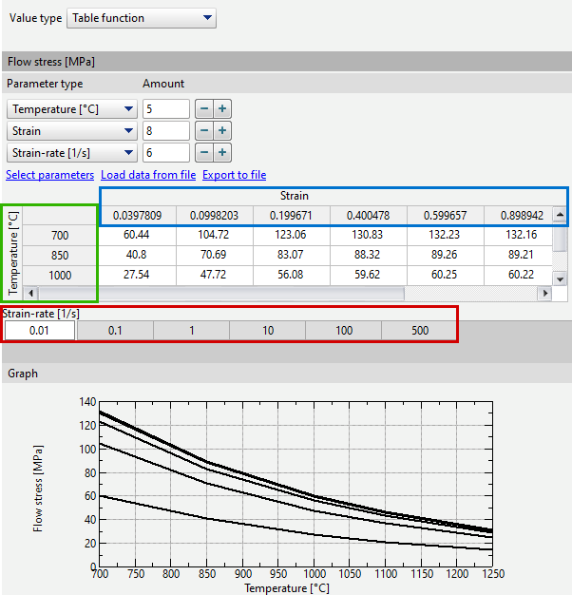This screenshot has height=595, width=572.
Task: Switch to strain-rate tab 10
Action: coord(268,331)
